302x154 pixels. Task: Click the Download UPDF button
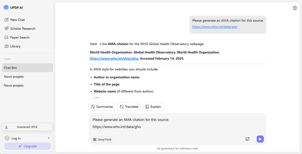[x=27, y=127]
